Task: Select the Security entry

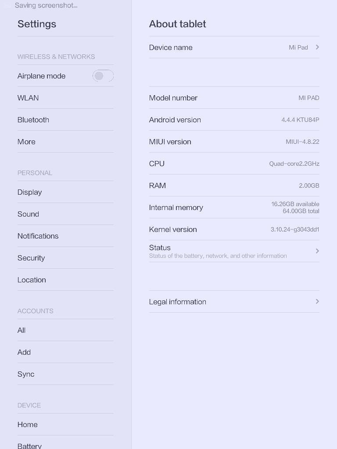Action: [65, 258]
